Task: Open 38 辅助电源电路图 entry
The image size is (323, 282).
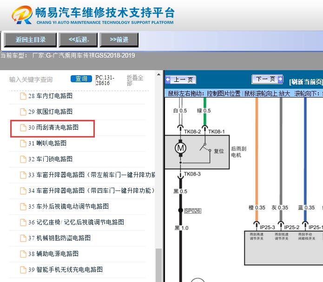Action: (x=53, y=254)
